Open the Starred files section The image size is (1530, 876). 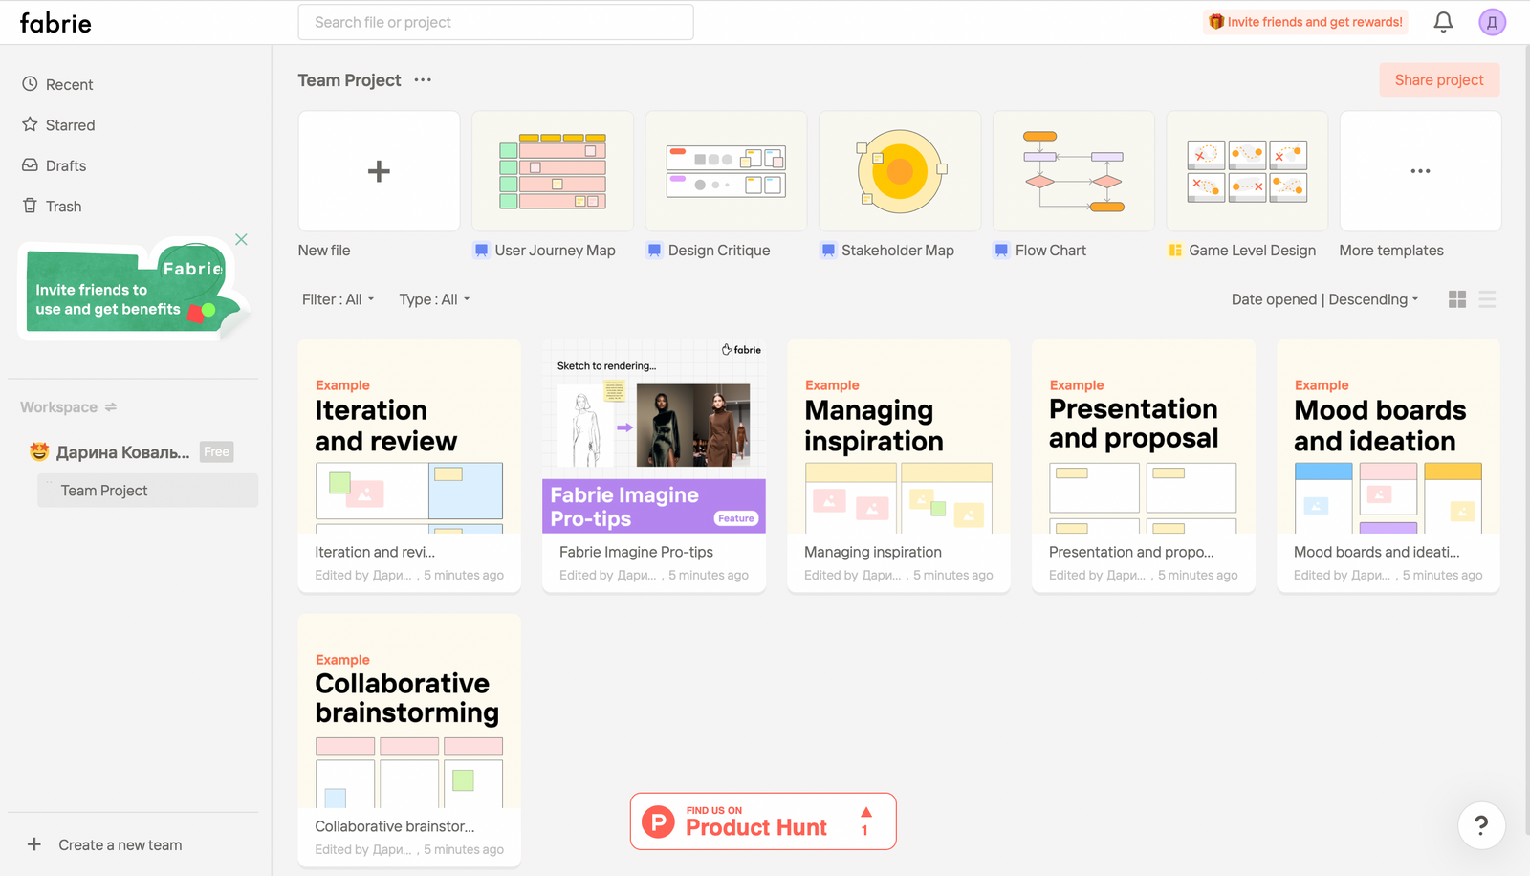pos(68,124)
